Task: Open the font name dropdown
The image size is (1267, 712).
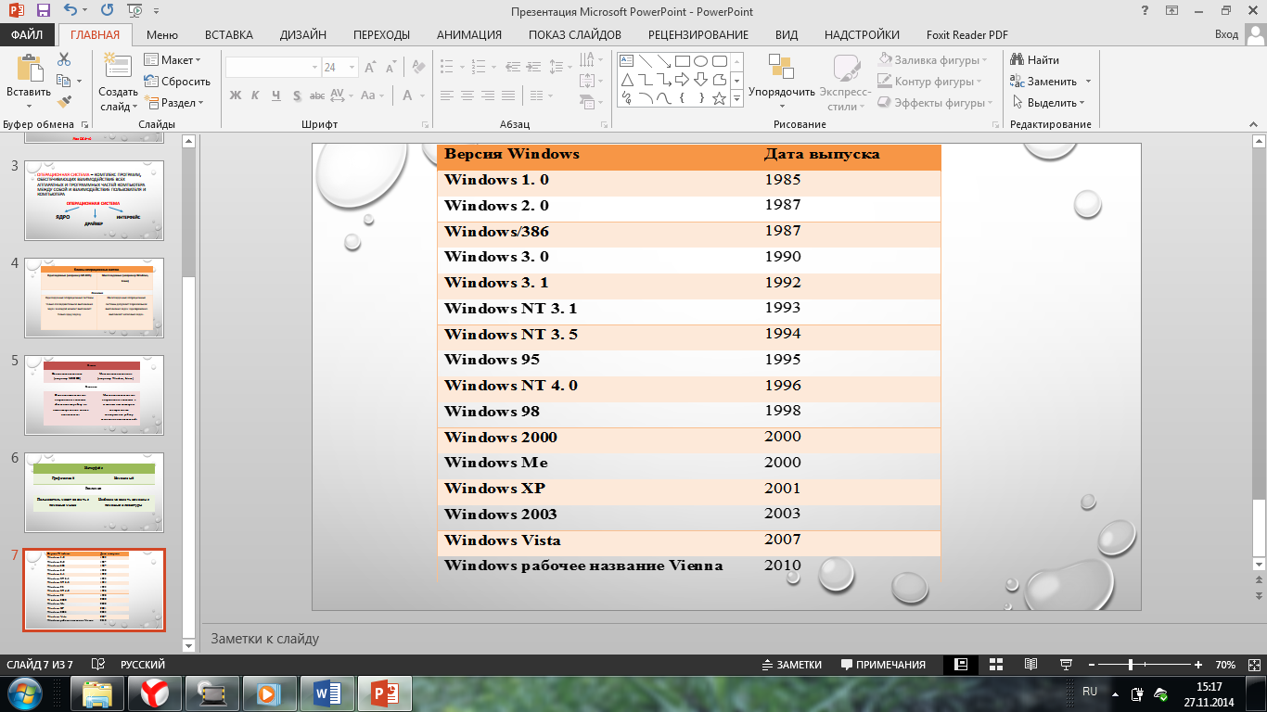Action: point(314,67)
